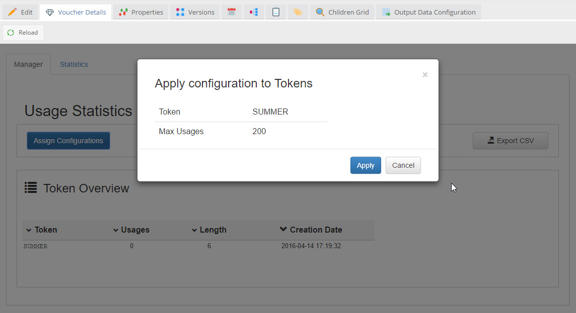The image size is (576, 313).
Task: Close the dialog with the × icon
Action: (x=425, y=75)
